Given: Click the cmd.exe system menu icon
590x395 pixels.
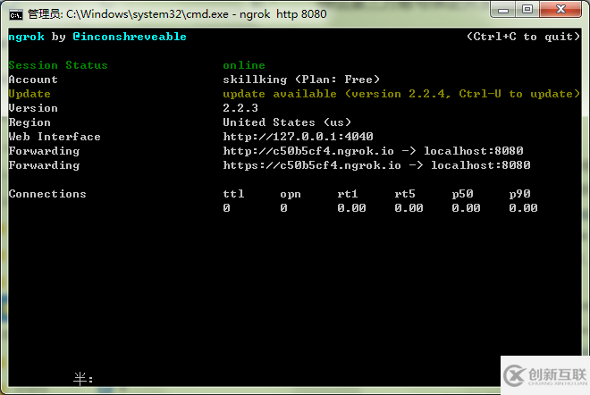Looking at the screenshot, I should coord(16,14).
